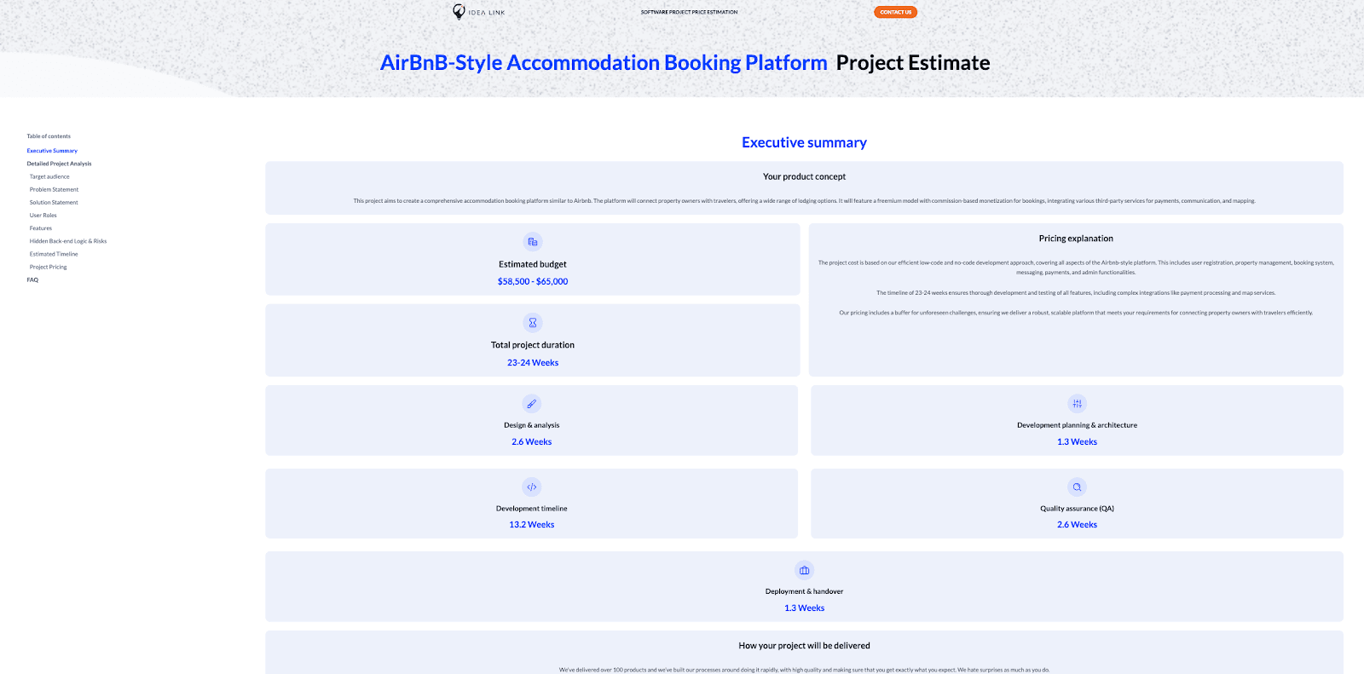The width and height of the screenshot is (1364, 674).
Task: Click the Deployment & handover briefcase icon
Action: pos(804,570)
